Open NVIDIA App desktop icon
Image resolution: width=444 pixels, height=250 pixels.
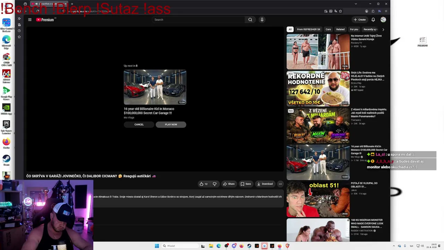point(6,109)
